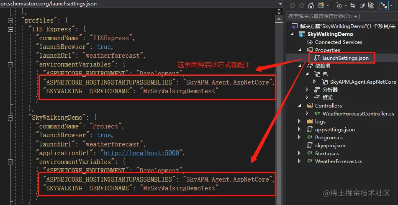This screenshot has height=205, width=398.
Task: Click the editor scrollbar up arrow
Action: [279, 19]
